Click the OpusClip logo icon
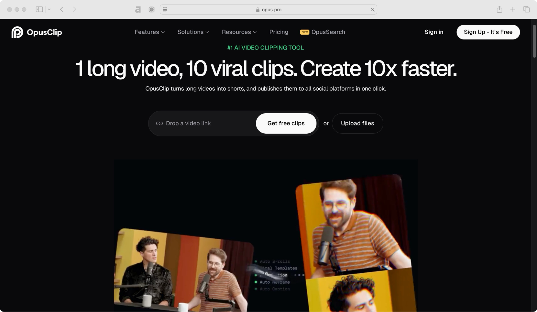This screenshot has height=312, width=537. (x=17, y=32)
